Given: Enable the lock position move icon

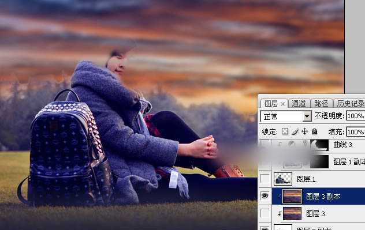Looking at the screenshot, I should point(305,131).
